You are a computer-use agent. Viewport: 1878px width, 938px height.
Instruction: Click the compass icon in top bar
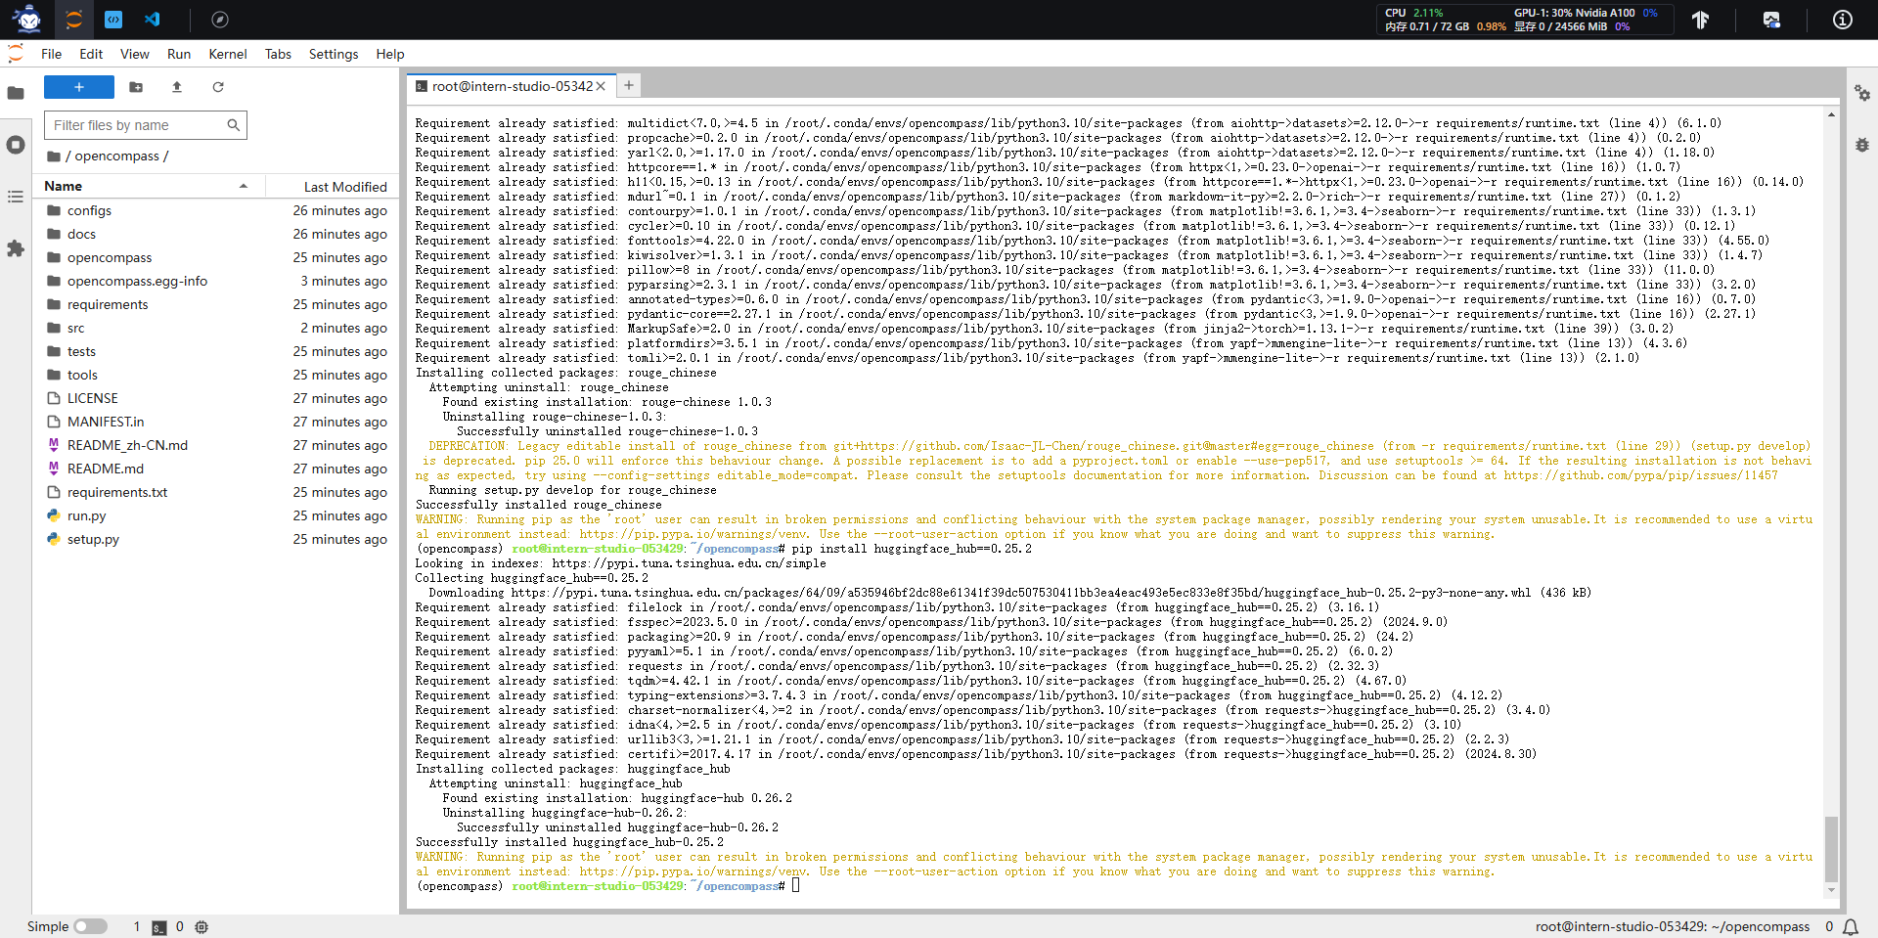point(220,20)
